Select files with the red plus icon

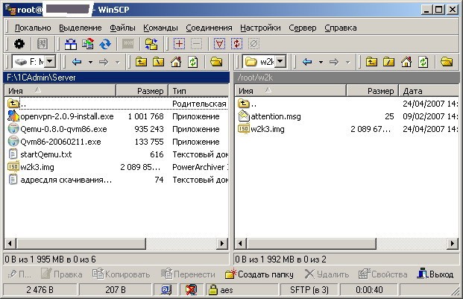tap(179, 44)
